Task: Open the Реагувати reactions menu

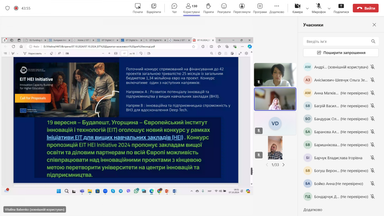Action: (x=224, y=8)
